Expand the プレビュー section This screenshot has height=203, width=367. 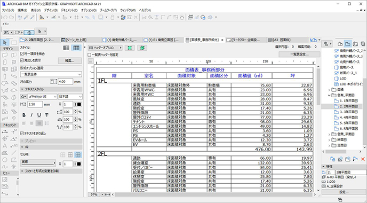point(51,141)
